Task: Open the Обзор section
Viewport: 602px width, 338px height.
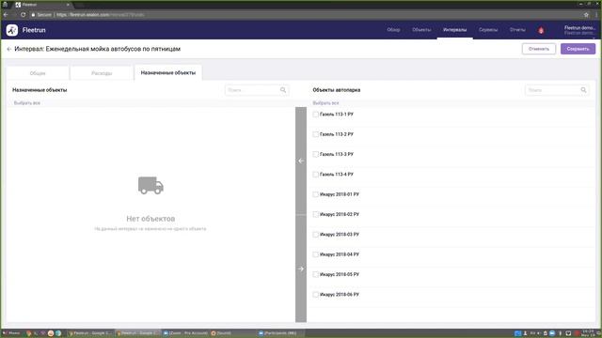Action: (x=393, y=30)
